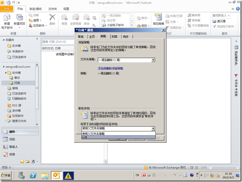Select 4 月 from the archive dropdown list
Image resolution: width=242 pixels, height=182 pixels.
tap(118, 138)
